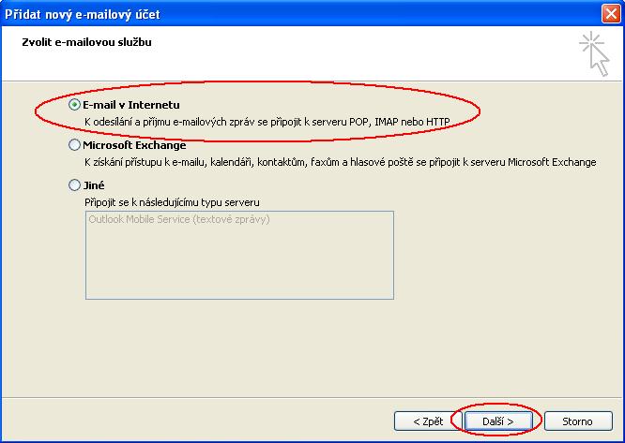Click the cursor wizard icon in the header
The height and width of the screenshot is (443, 625).
[594, 54]
